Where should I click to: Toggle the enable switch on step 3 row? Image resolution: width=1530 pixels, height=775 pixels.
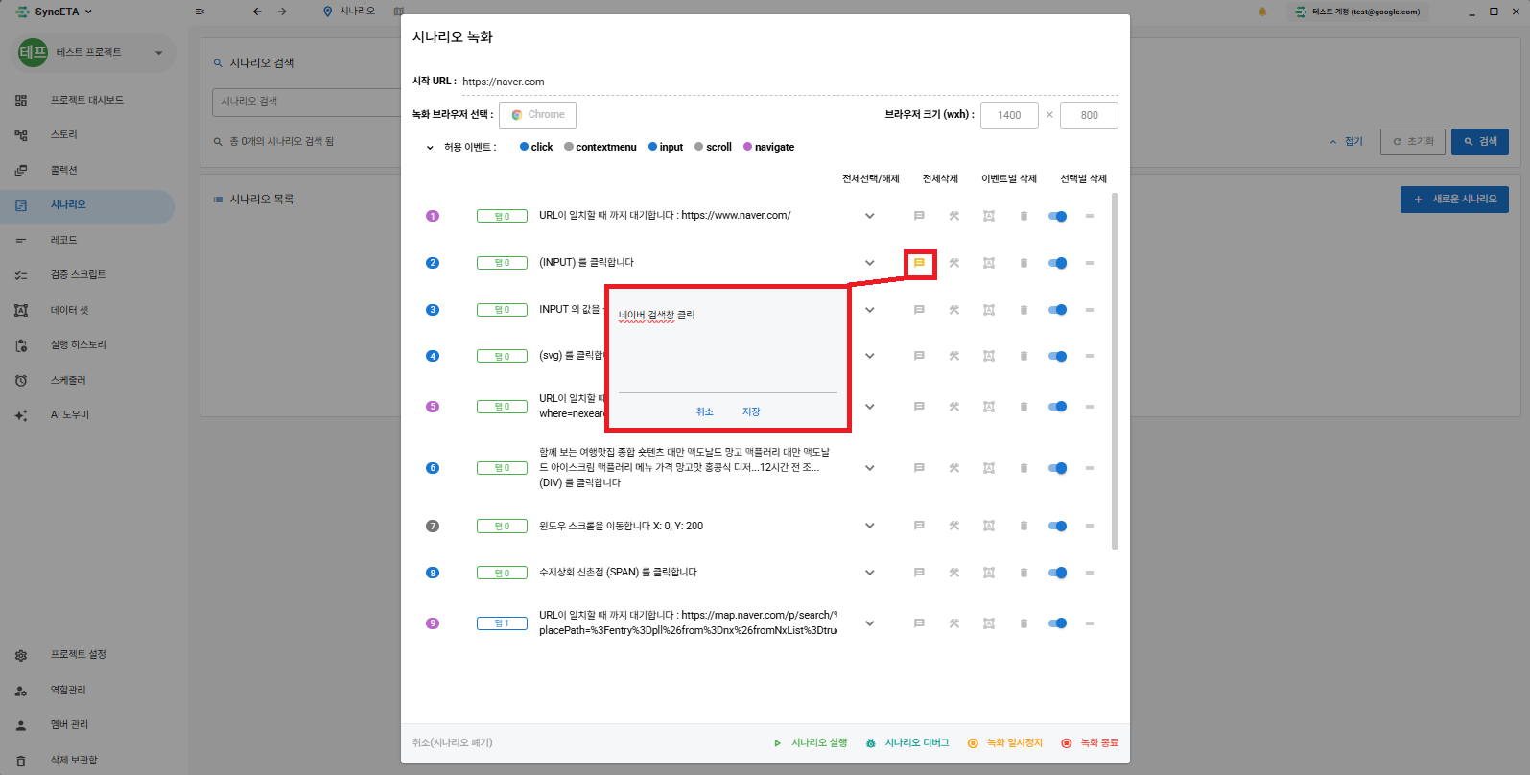(x=1057, y=310)
